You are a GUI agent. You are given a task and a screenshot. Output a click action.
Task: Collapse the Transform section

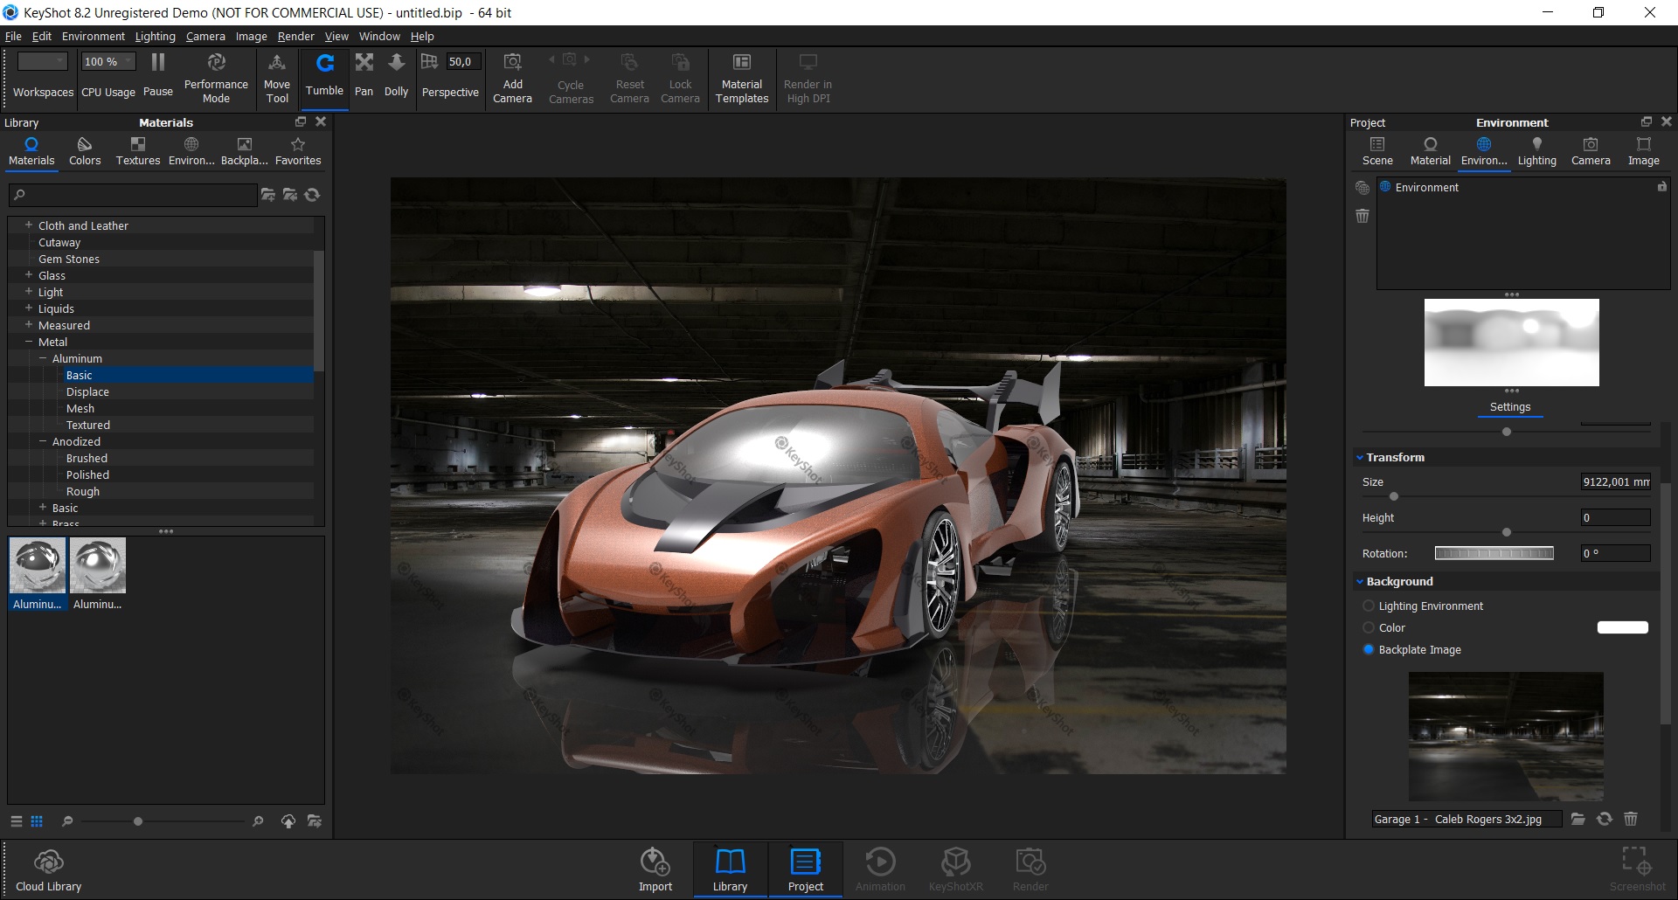1360,457
